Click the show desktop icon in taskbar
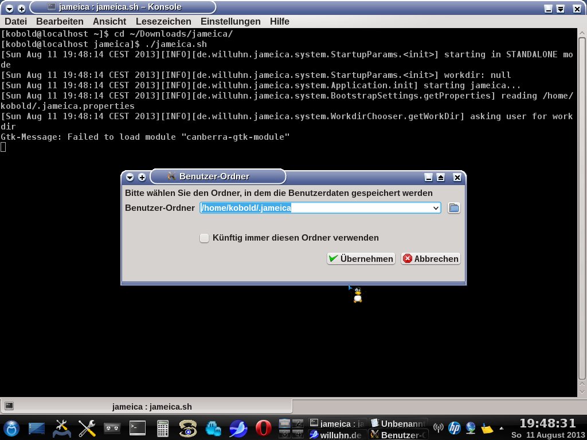Image resolution: width=587 pixels, height=440 pixels. [36, 429]
